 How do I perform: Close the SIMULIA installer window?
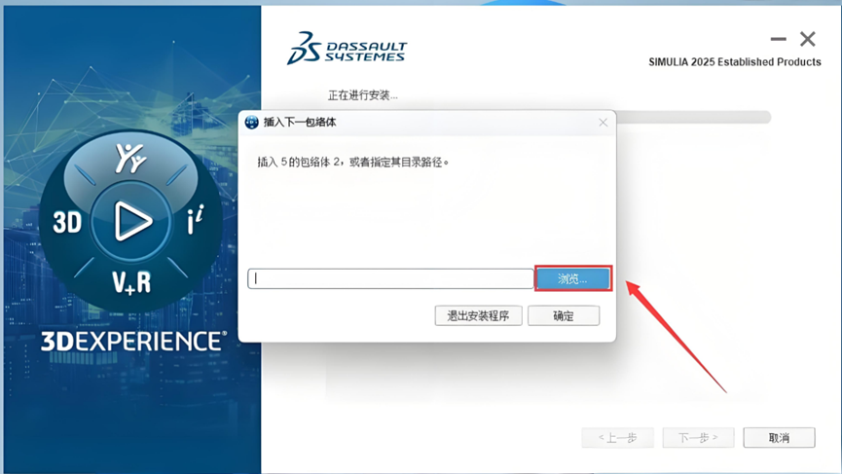tap(808, 39)
